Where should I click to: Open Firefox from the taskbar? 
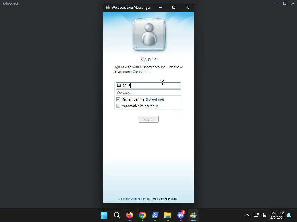click(x=130, y=215)
